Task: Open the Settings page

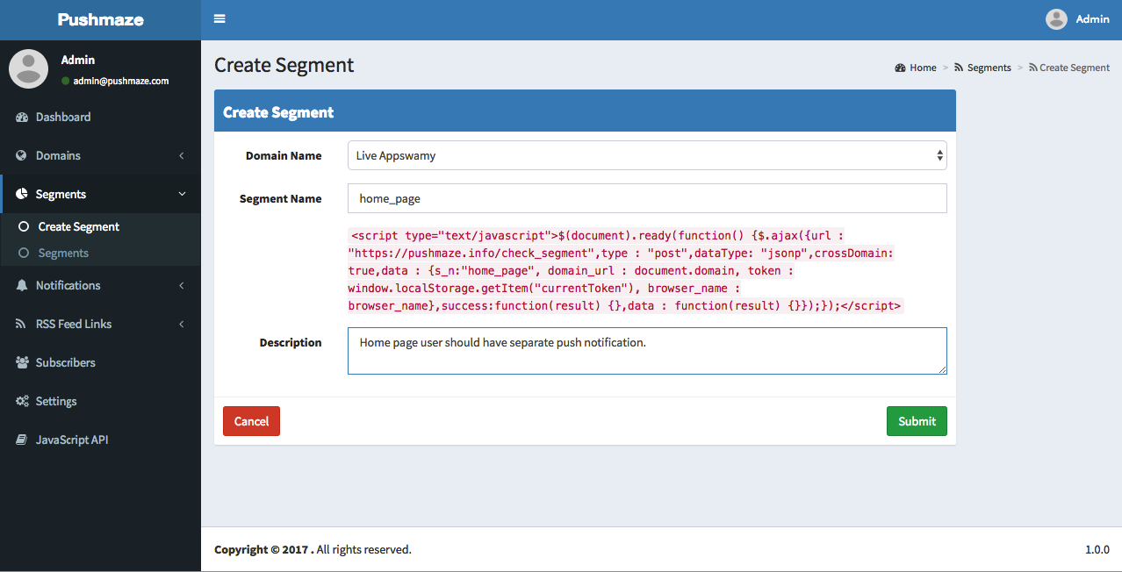Action: click(100, 402)
